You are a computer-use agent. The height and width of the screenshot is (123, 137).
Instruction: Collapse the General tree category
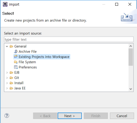point(7,46)
